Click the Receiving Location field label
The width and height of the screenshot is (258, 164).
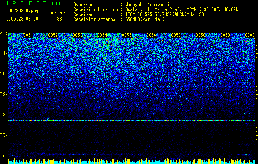(x=96, y=9)
